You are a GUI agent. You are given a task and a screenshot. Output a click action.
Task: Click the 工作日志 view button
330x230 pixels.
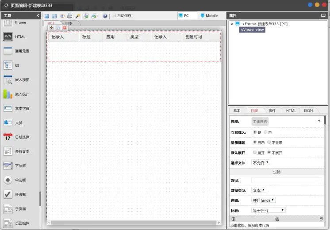point(260,121)
